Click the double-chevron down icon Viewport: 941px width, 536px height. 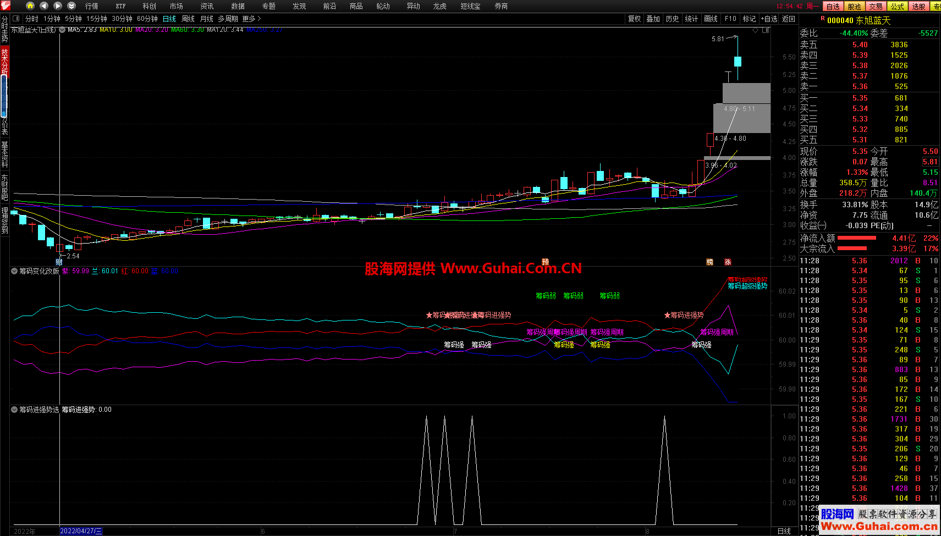coord(71,5)
